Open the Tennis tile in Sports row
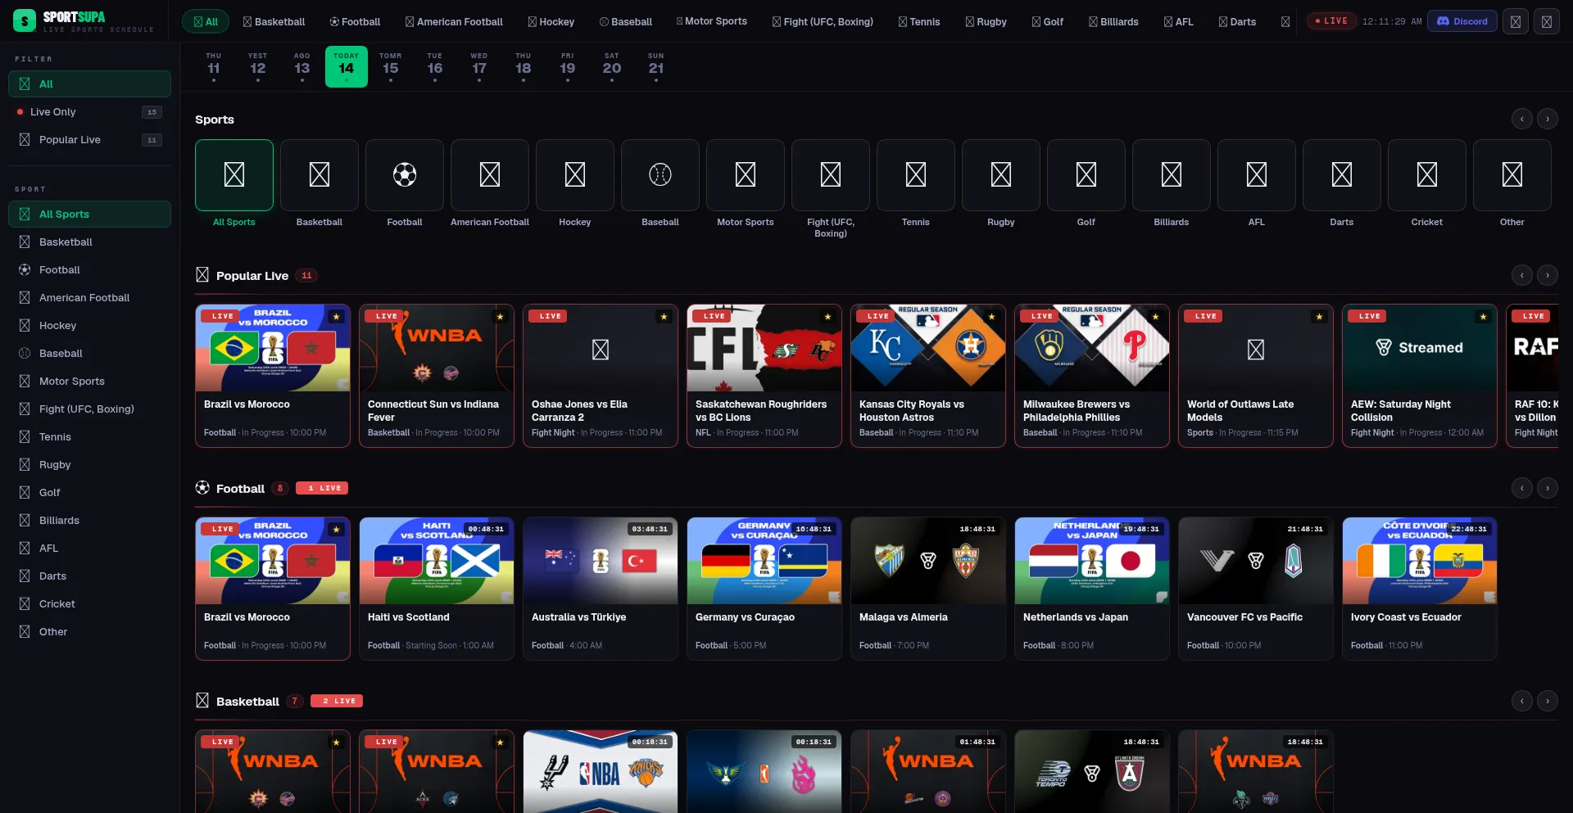This screenshot has width=1573, height=813. pyautogui.click(x=916, y=175)
